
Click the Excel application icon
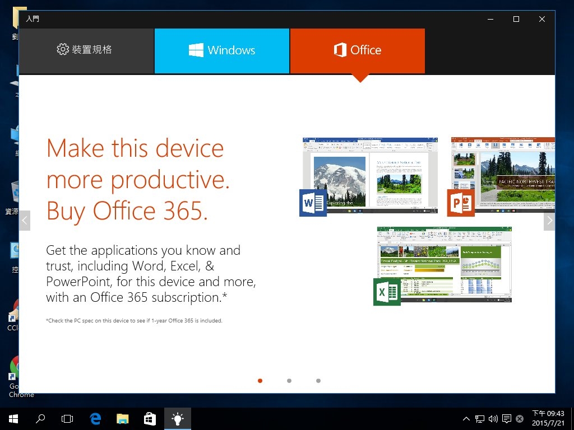387,292
